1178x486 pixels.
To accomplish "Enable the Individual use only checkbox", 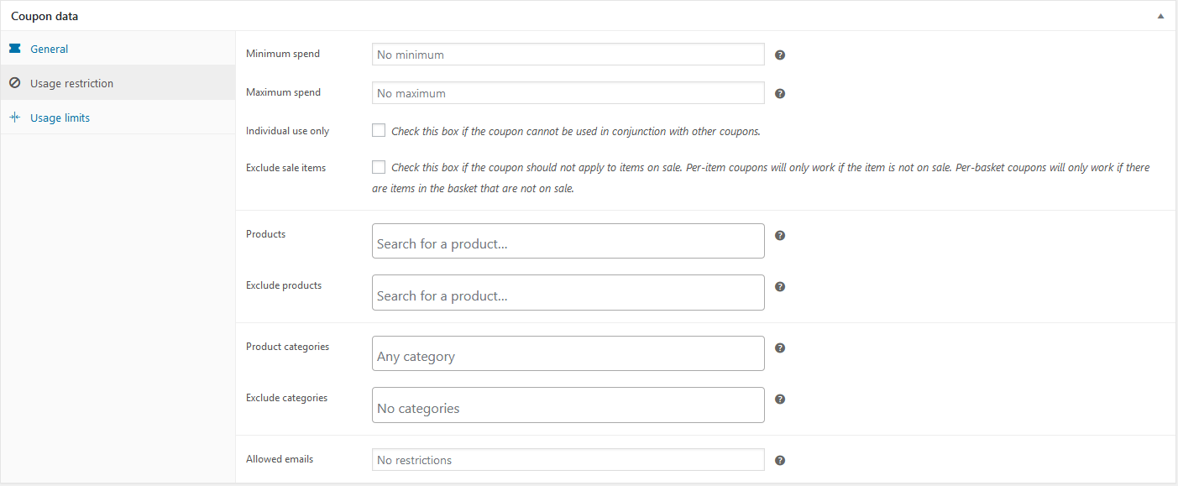I will point(379,130).
